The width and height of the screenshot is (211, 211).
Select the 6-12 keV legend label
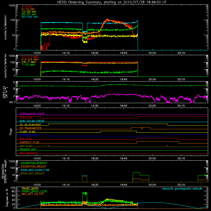(28, 9)
